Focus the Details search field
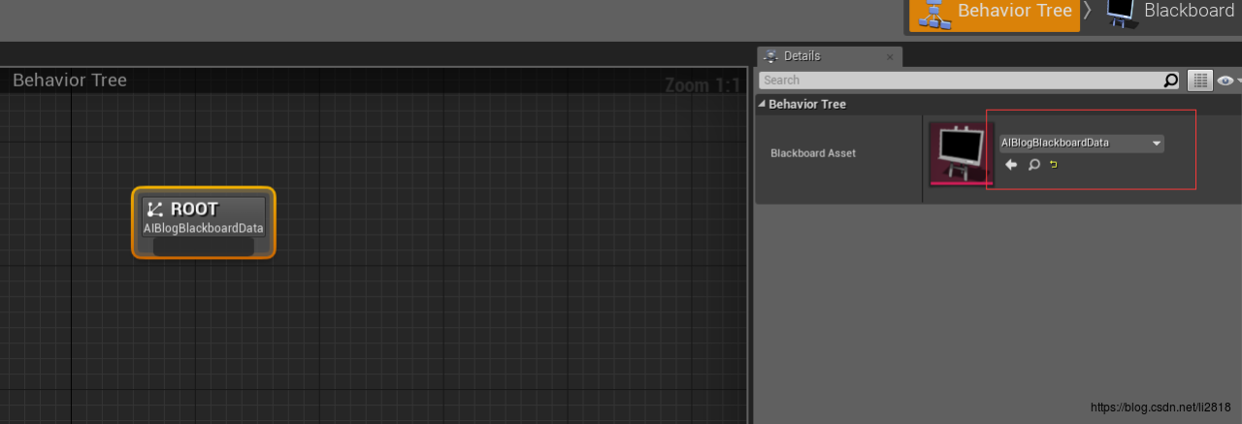Image resolution: width=1242 pixels, height=424 pixels. (963, 81)
